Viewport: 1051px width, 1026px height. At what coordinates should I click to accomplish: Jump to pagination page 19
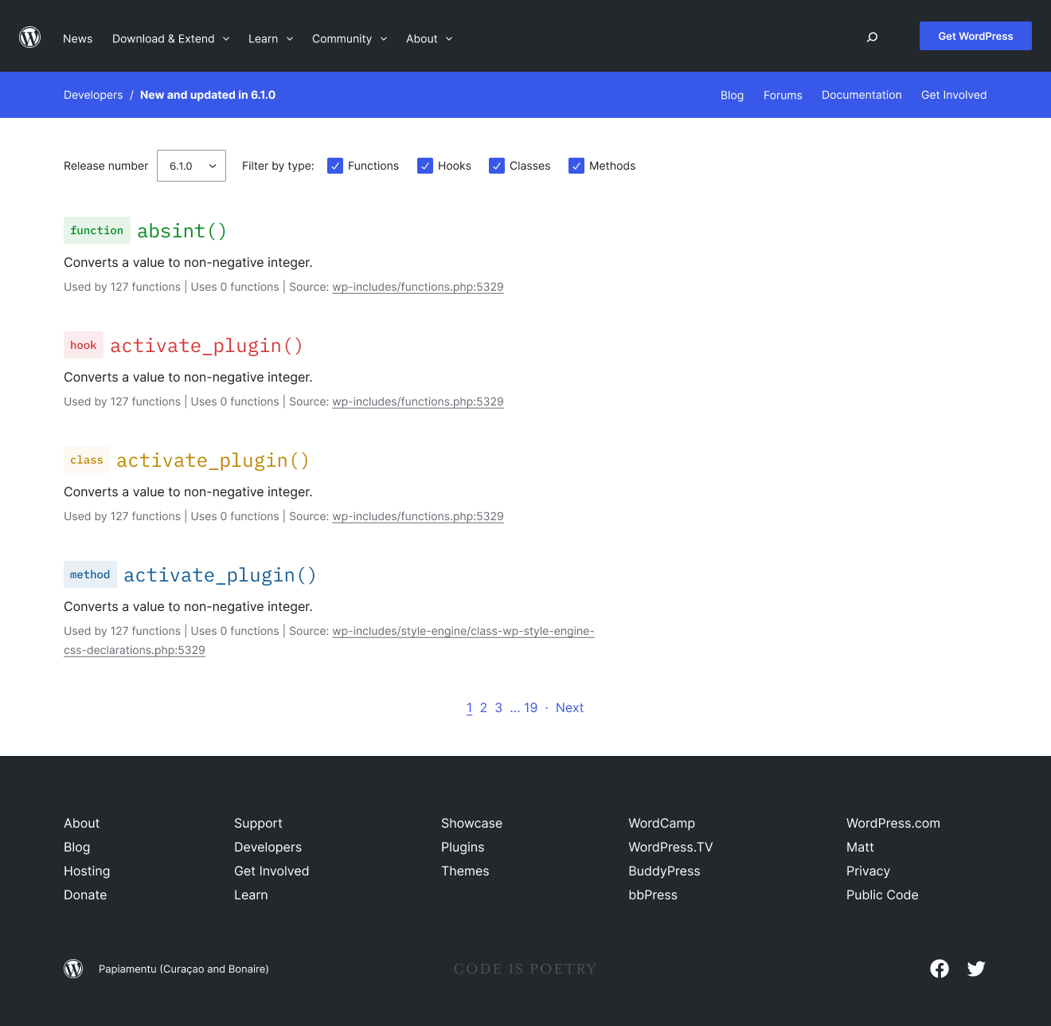[x=530, y=707]
